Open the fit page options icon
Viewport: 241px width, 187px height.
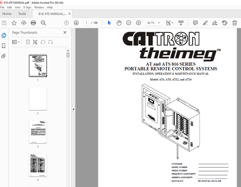(x=169, y=23)
